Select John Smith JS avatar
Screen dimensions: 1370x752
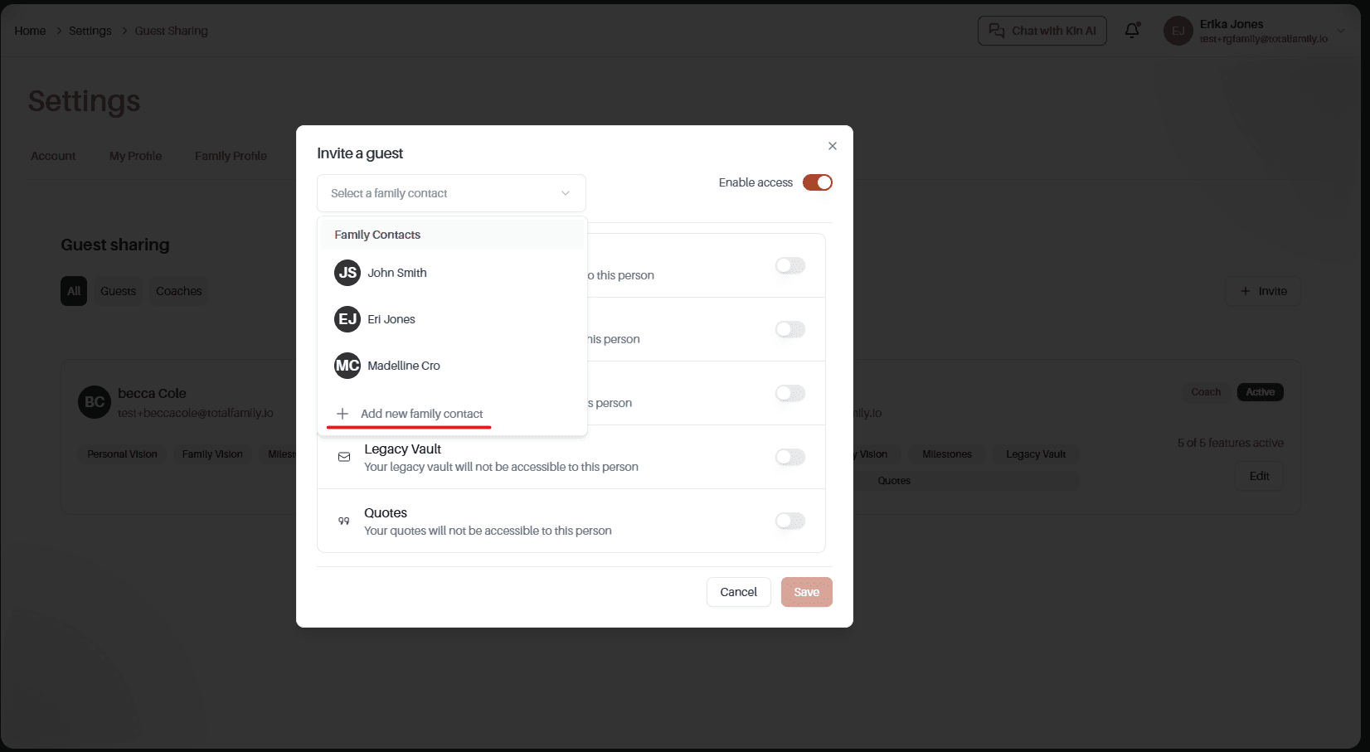point(347,273)
